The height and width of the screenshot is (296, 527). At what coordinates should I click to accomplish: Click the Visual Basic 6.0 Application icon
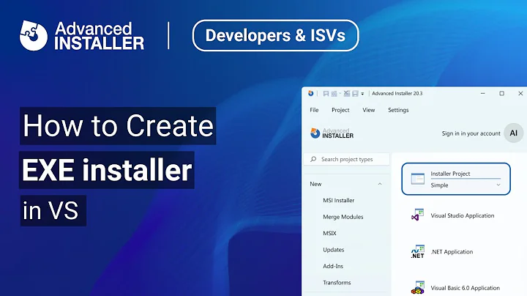pyautogui.click(x=418, y=288)
